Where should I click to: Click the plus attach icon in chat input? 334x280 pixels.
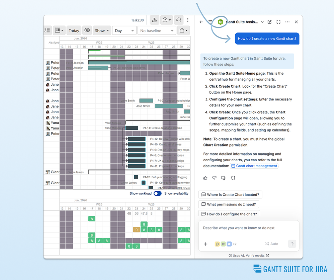205,244
